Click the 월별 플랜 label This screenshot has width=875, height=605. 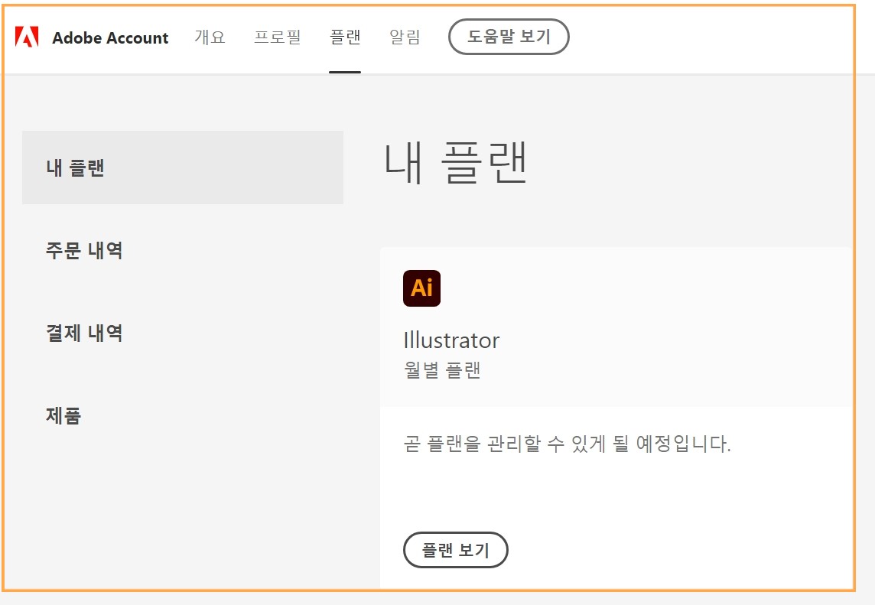point(441,369)
